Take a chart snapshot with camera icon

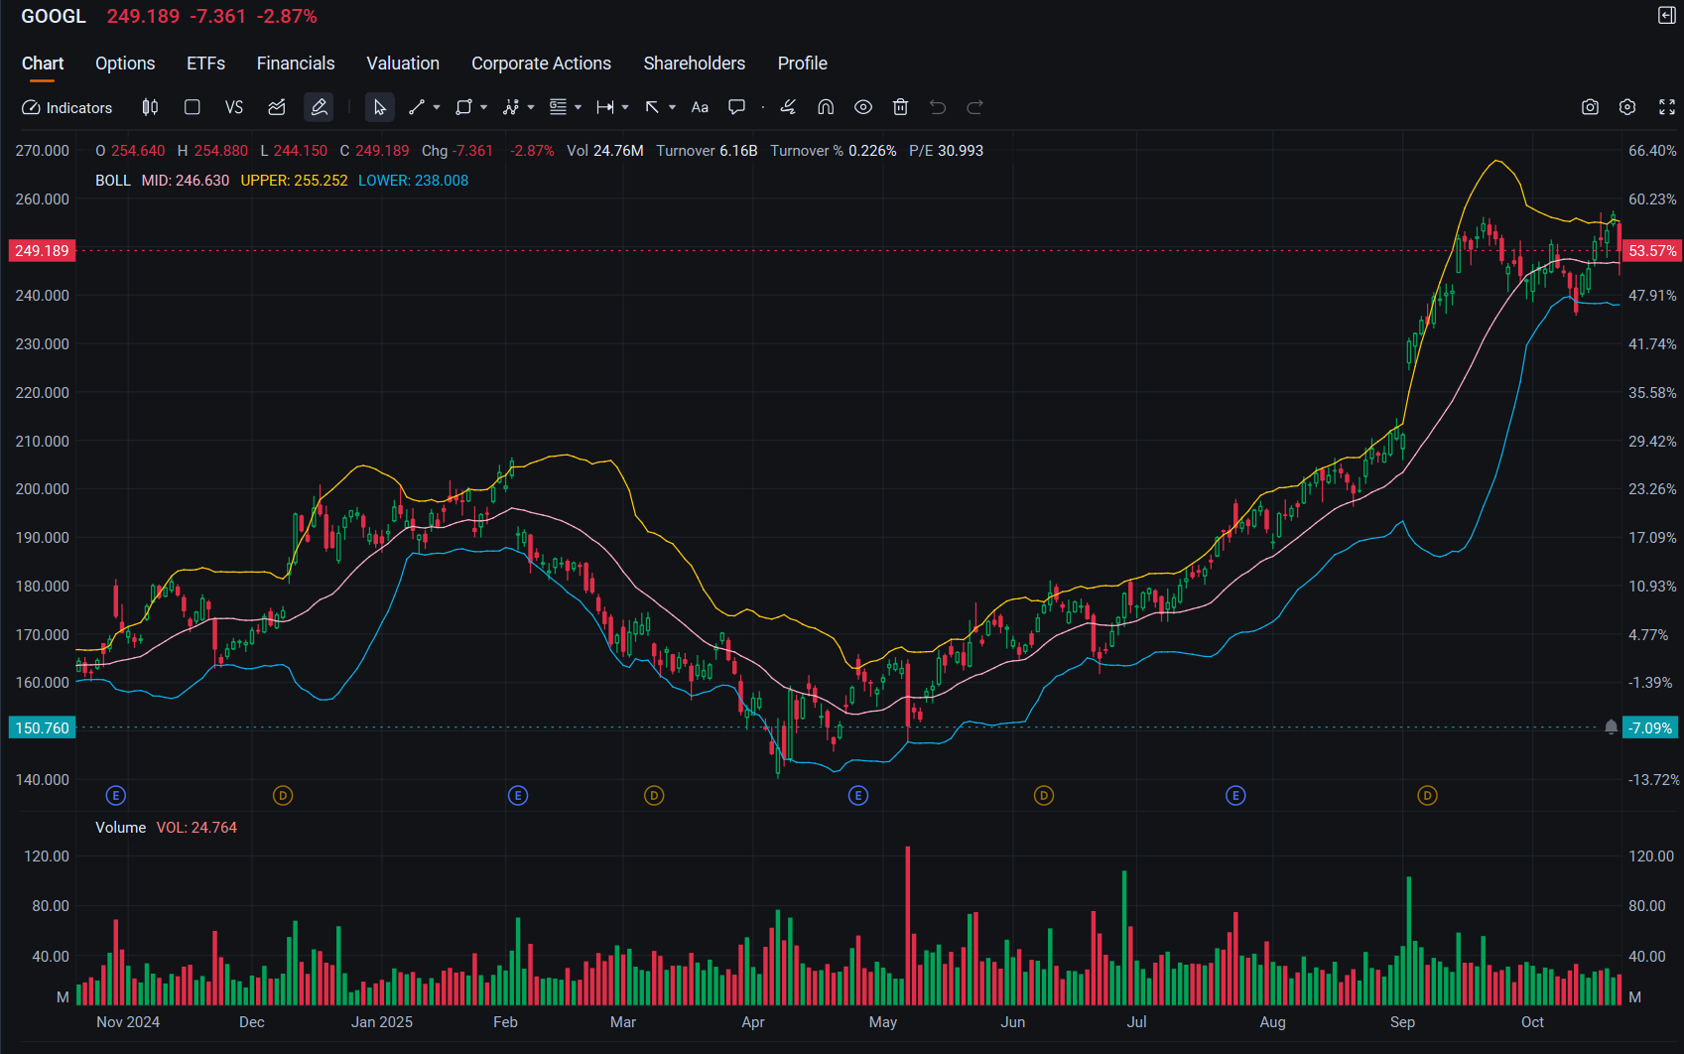(x=1590, y=107)
